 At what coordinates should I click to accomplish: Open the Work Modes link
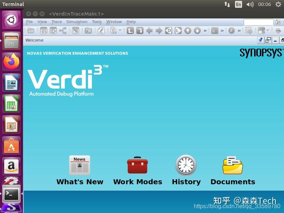(137, 171)
